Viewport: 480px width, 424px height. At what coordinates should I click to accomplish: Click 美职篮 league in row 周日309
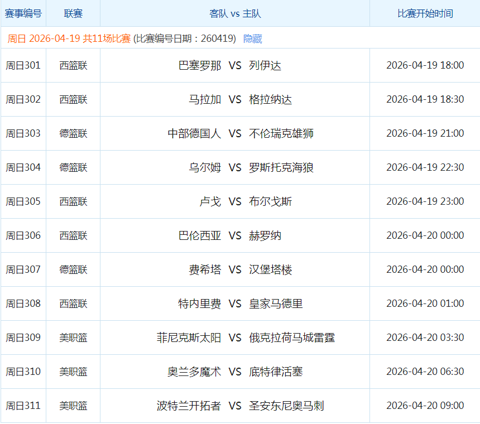pos(73,338)
